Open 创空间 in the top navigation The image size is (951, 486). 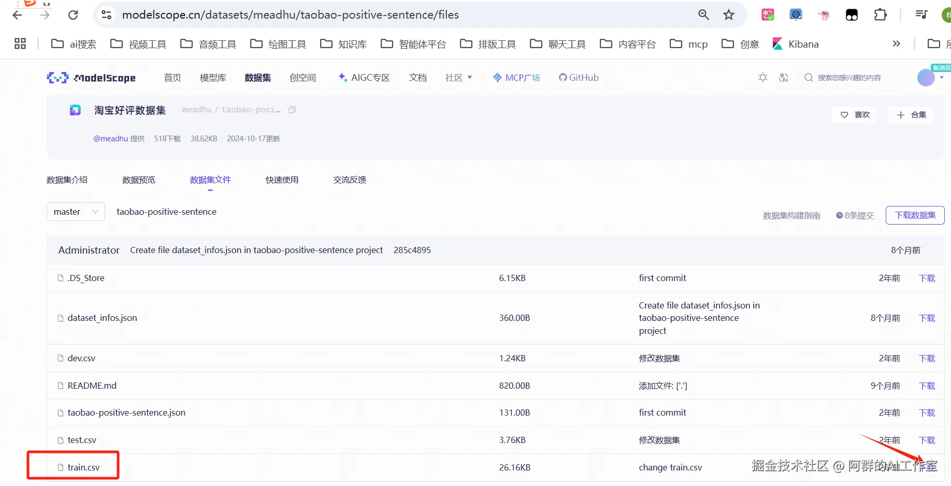click(303, 78)
